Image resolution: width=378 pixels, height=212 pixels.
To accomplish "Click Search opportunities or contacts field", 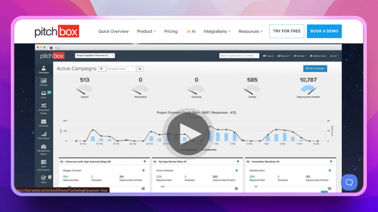I will click(x=239, y=56).
